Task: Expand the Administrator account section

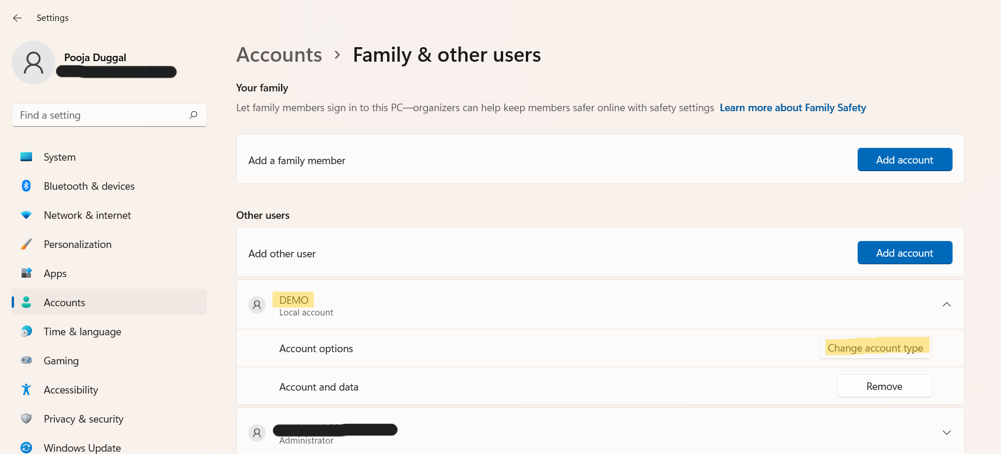Action: click(946, 432)
